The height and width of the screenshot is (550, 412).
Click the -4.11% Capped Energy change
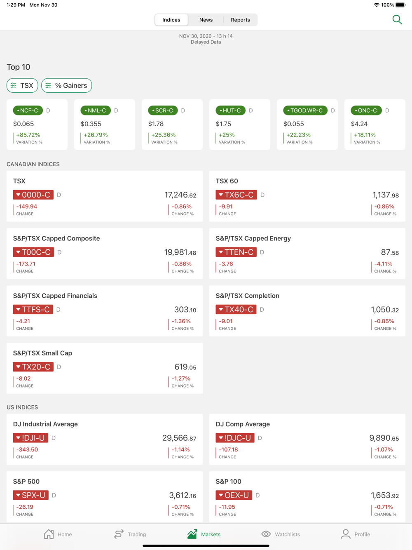click(384, 264)
